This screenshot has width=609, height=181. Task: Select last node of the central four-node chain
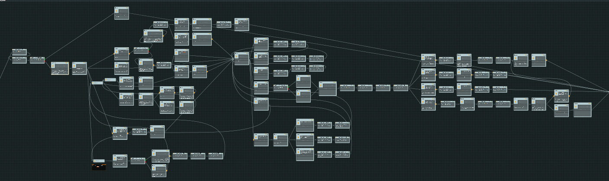coord(401,88)
